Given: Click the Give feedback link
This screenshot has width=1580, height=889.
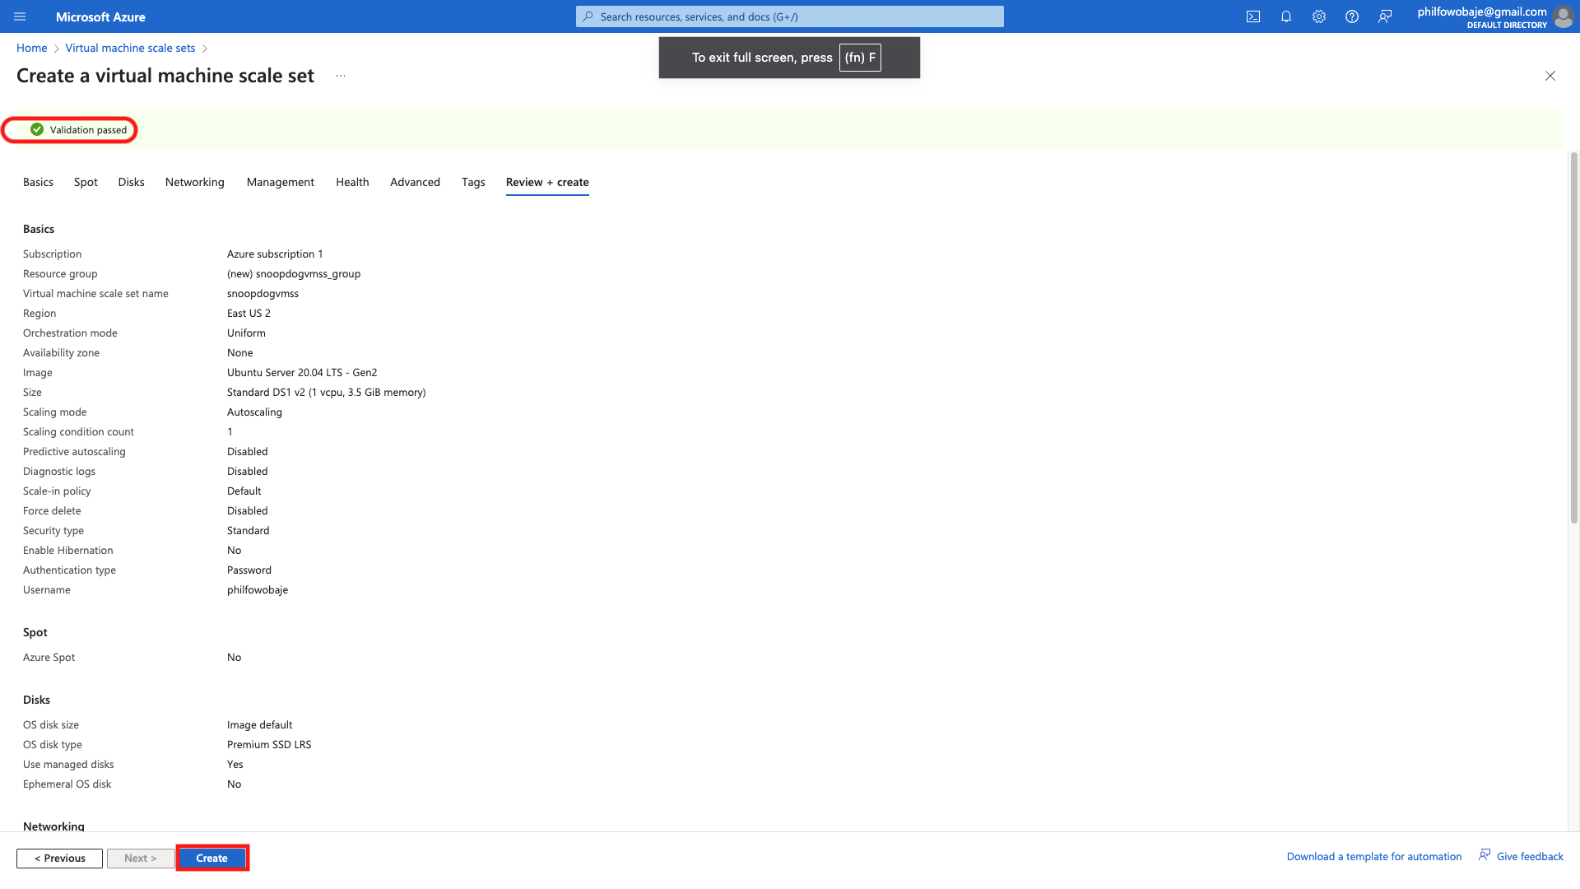Looking at the screenshot, I should (x=1529, y=856).
